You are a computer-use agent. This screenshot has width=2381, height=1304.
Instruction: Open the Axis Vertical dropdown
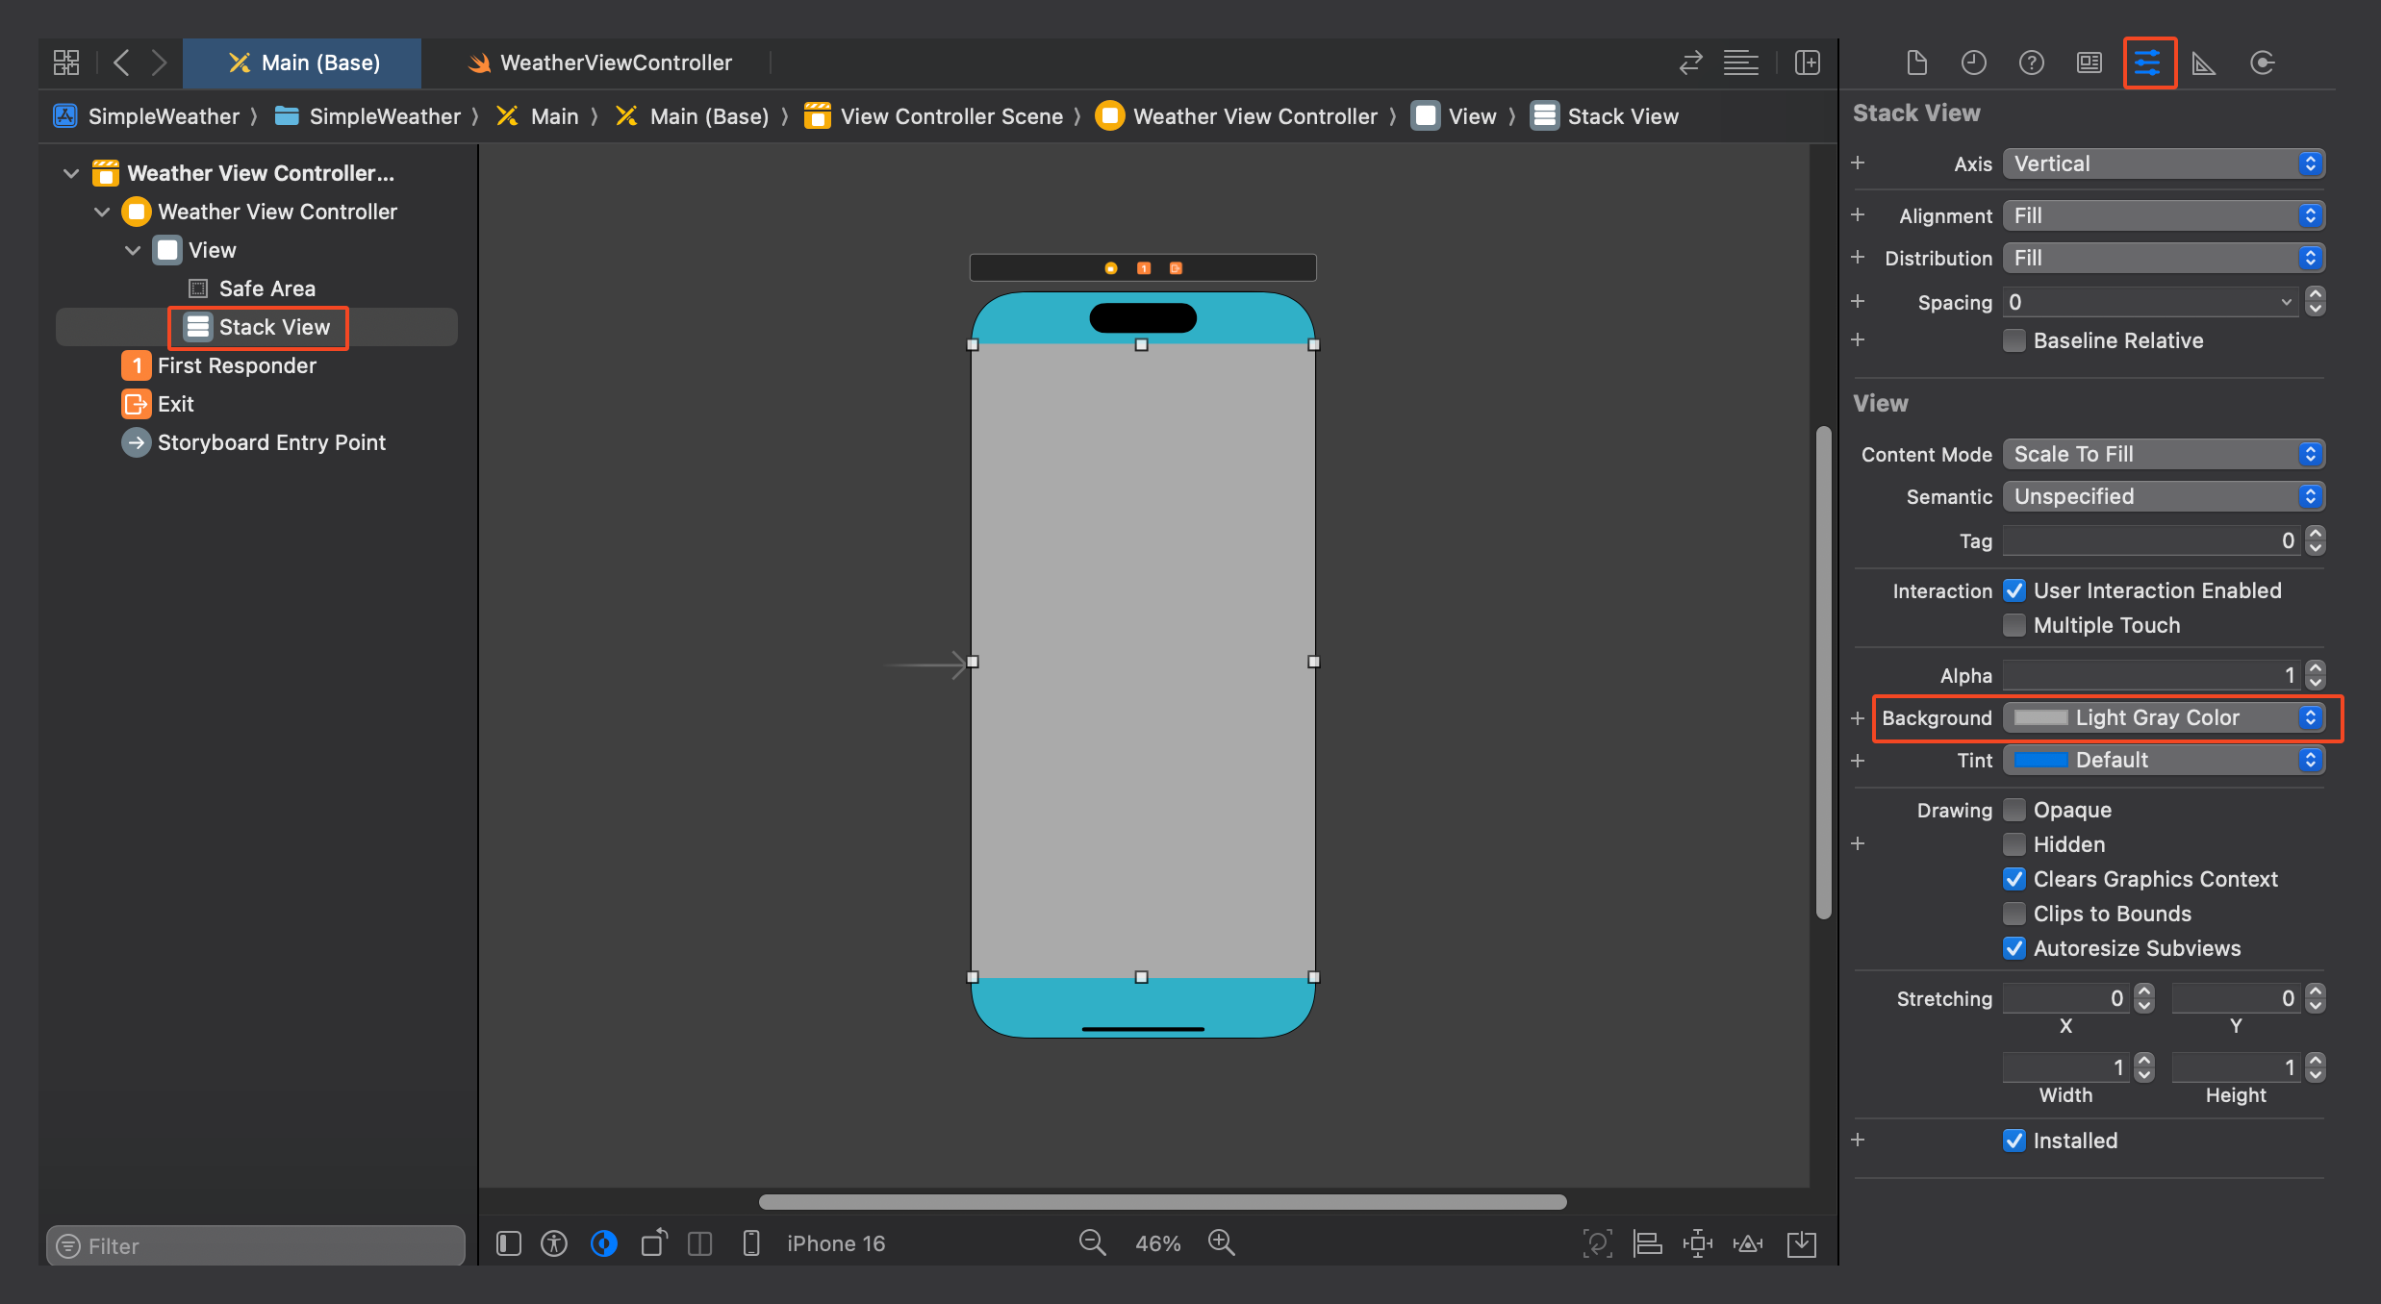click(x=2163, y=163)
